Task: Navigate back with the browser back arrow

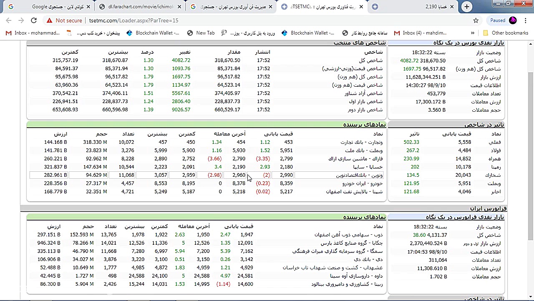Action: click(x=8, y=20)
